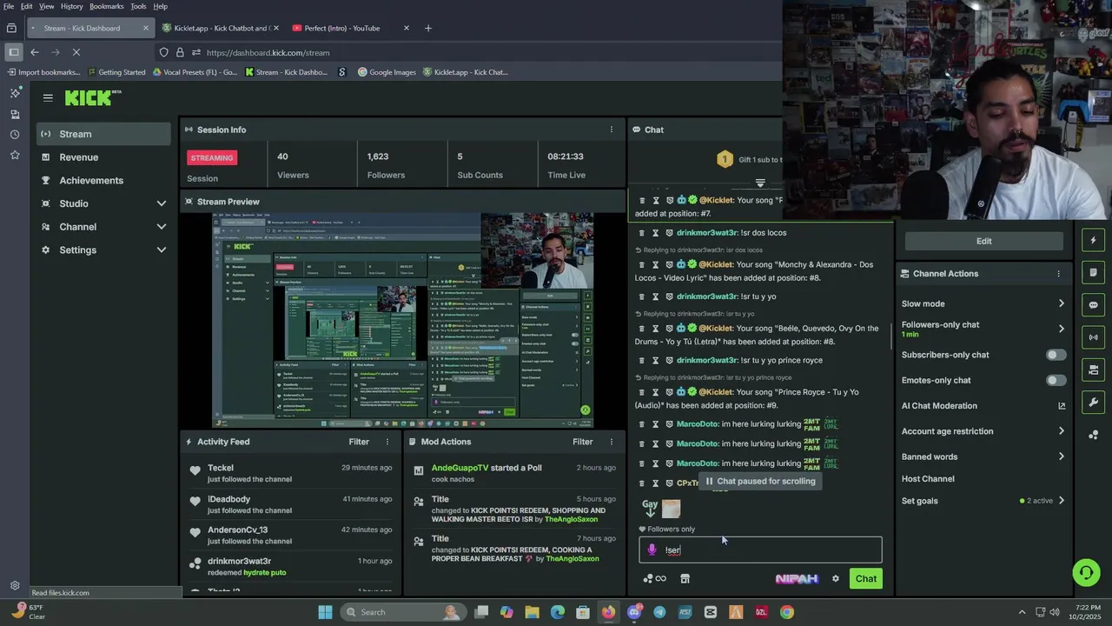Open Discord from the Windows taskbar
The height and width of the screenshot is (626, 1112).
(633, 612)
